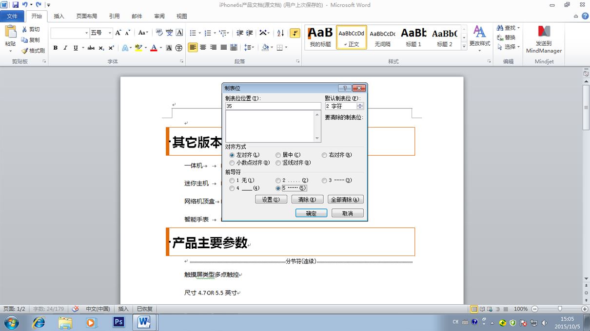Toggle Bold formatting in the ribbon
This screenshot has height=331, width=590.
coord(56,48)
